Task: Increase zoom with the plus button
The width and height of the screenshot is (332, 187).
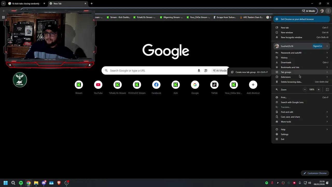Action: click(319, 90)
